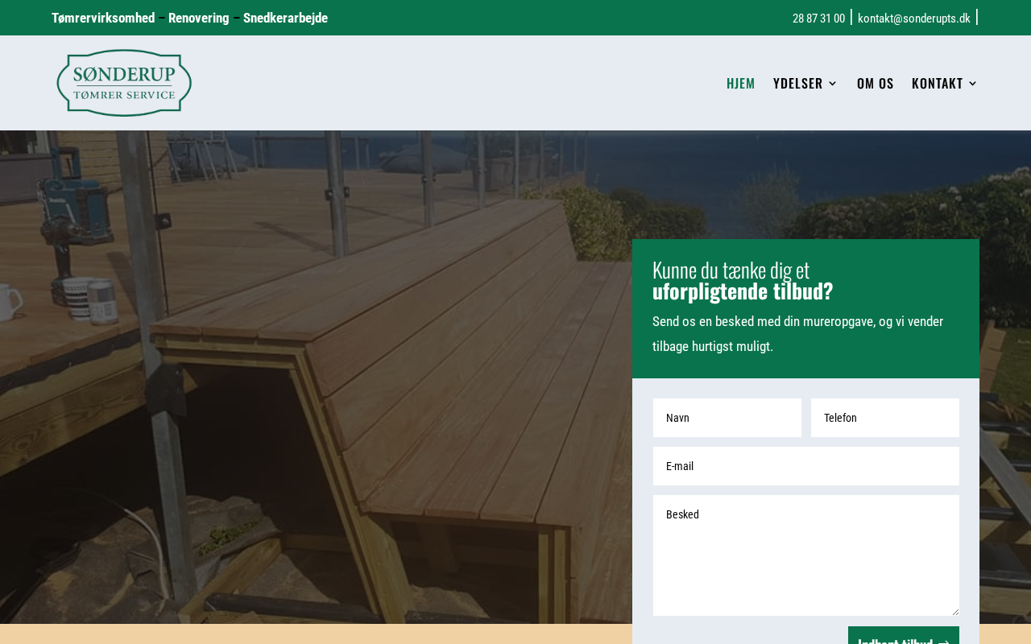This screenshot has height=644, width=1031.
Task: Expand the Ydelser submenu chevron
Action: pyautogui.click(x=833, y=83)
